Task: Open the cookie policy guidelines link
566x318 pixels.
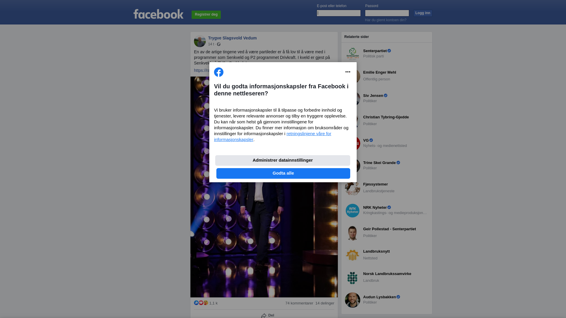Action: 273,137
